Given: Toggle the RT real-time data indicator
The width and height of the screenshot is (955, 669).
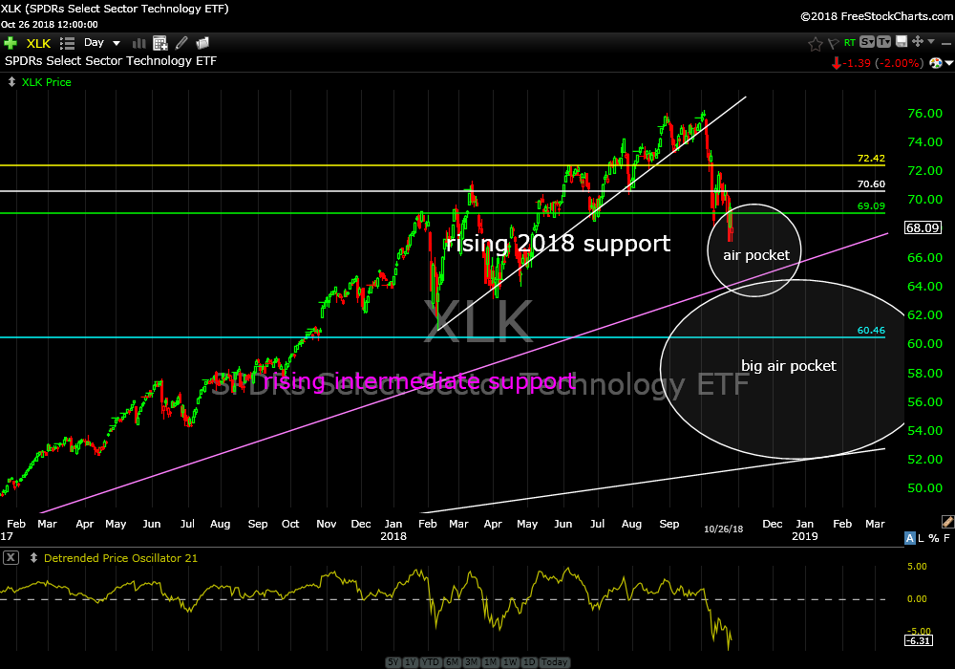Looking at the screenshot, I should pyautogui.click(x=848, y=42).
